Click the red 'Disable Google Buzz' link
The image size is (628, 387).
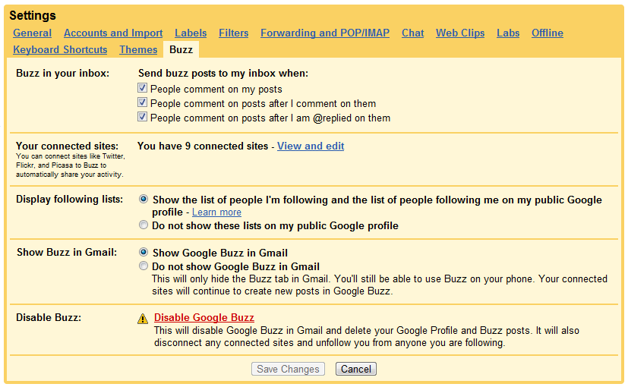coord(204,317)
